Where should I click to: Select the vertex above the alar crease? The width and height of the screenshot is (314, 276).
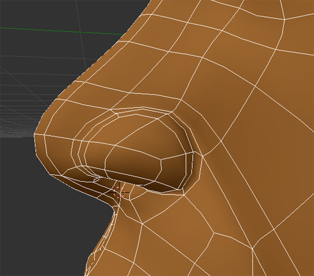tap(180, 100)
